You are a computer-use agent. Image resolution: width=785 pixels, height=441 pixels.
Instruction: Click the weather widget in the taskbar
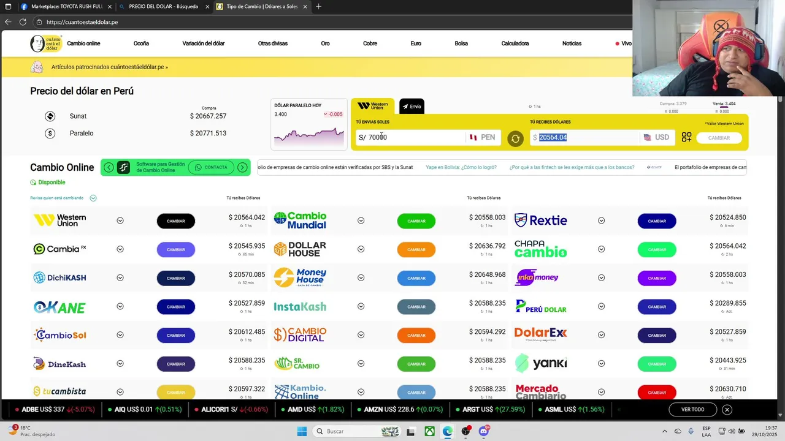point(31,431)
